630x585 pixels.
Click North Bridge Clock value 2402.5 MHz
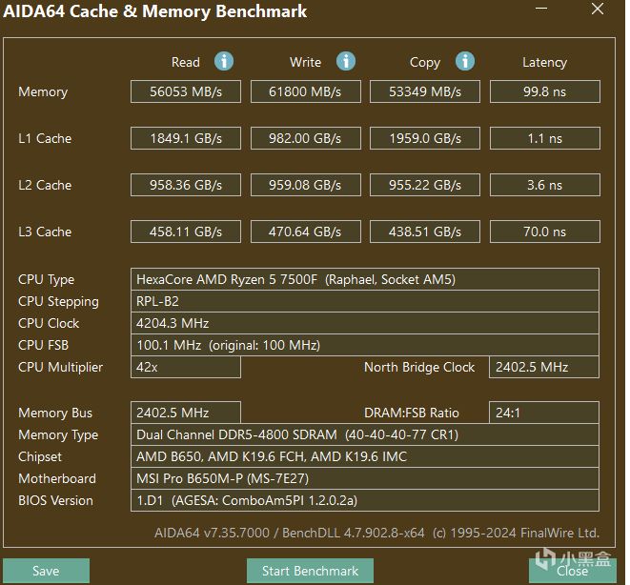point(544,367)
